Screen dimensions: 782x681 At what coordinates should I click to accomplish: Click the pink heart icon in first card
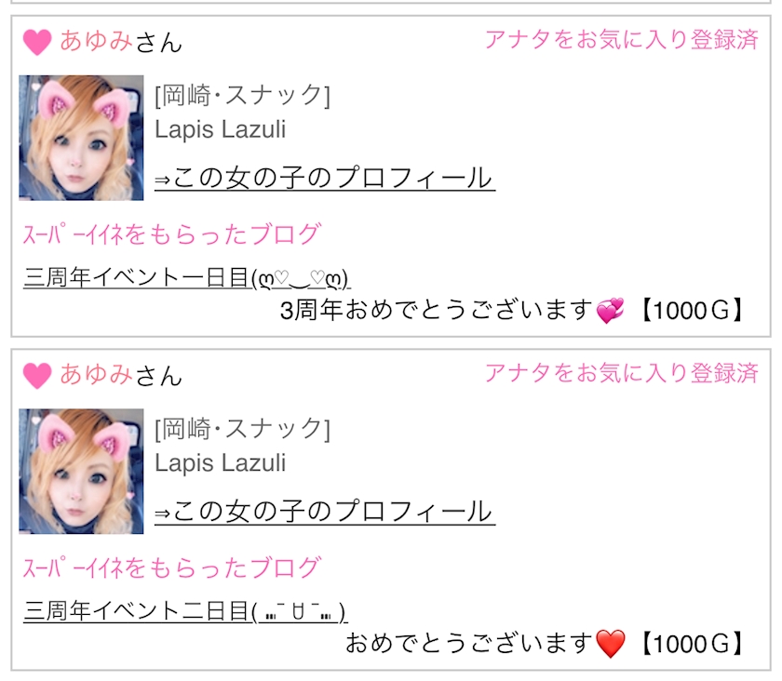37,42
